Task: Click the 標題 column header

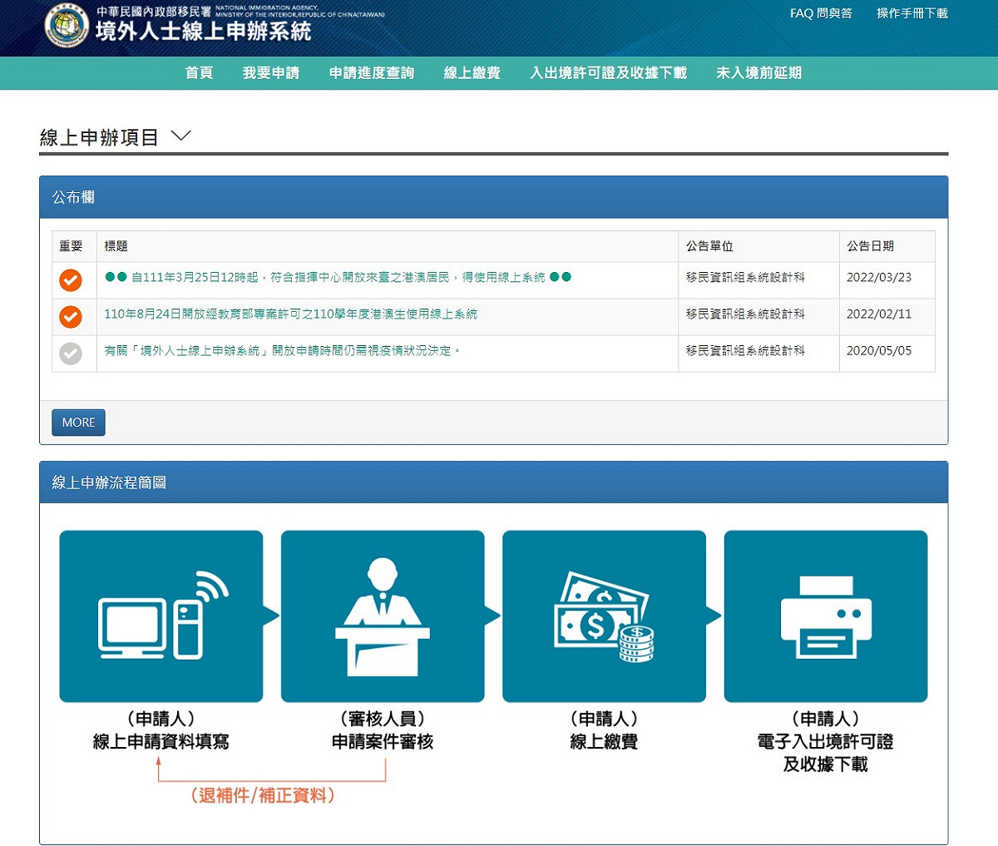Action: [116, 246]
